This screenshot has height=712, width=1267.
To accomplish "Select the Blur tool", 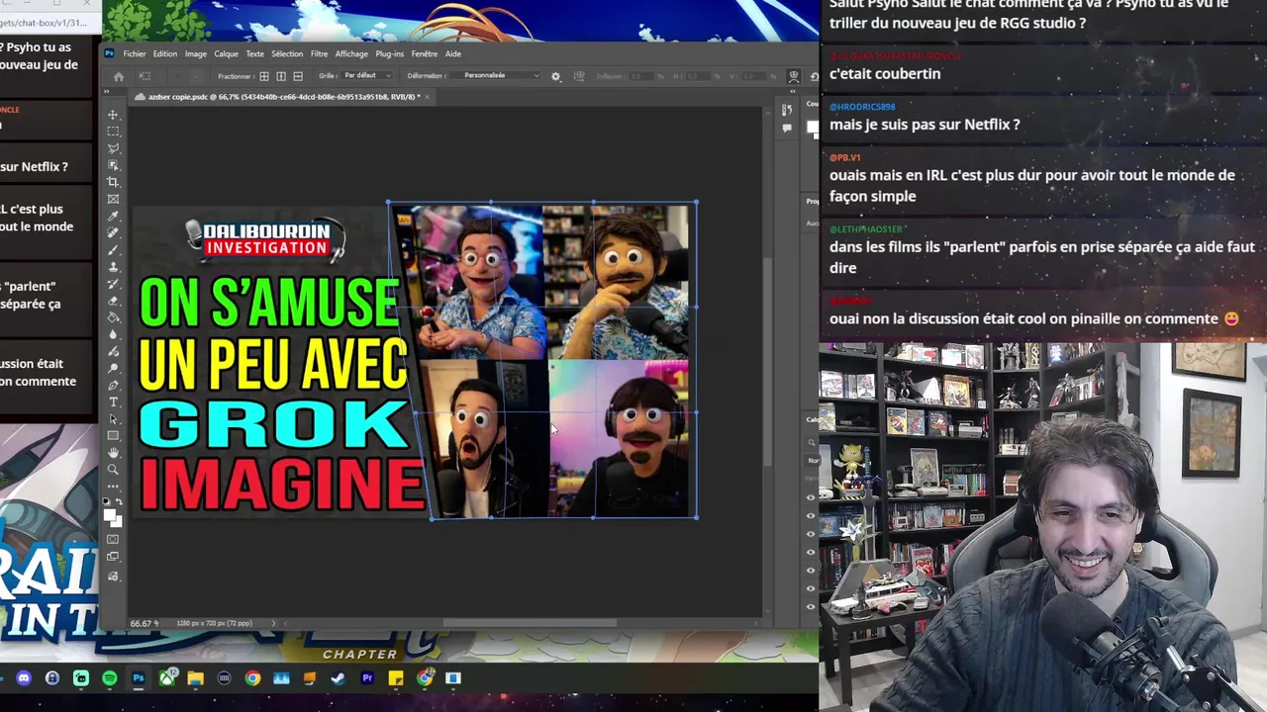I will tap(113, 333).
